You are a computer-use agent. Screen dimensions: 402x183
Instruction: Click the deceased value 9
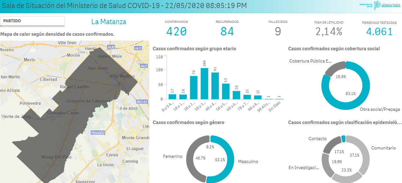pyautogui.click(x=278, y=31)
